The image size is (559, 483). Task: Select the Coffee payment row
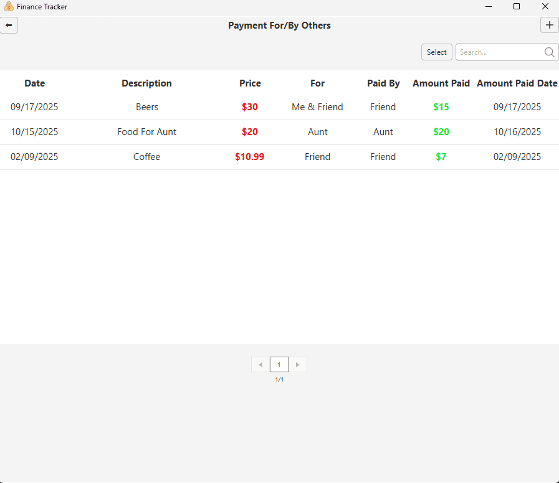[x=147, y=157]
